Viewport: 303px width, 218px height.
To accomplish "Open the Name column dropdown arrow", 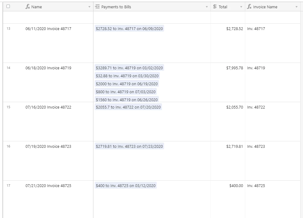I will [x=89, y=7].
